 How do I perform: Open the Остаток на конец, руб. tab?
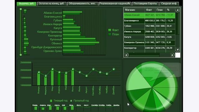52,4
